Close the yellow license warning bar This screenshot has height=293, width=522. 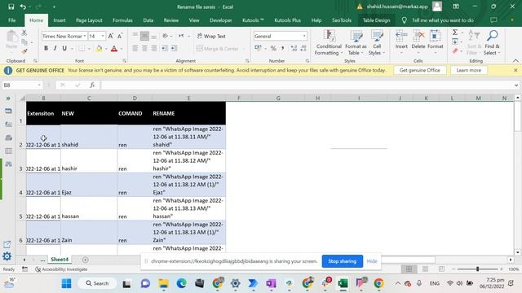[515, 71]
